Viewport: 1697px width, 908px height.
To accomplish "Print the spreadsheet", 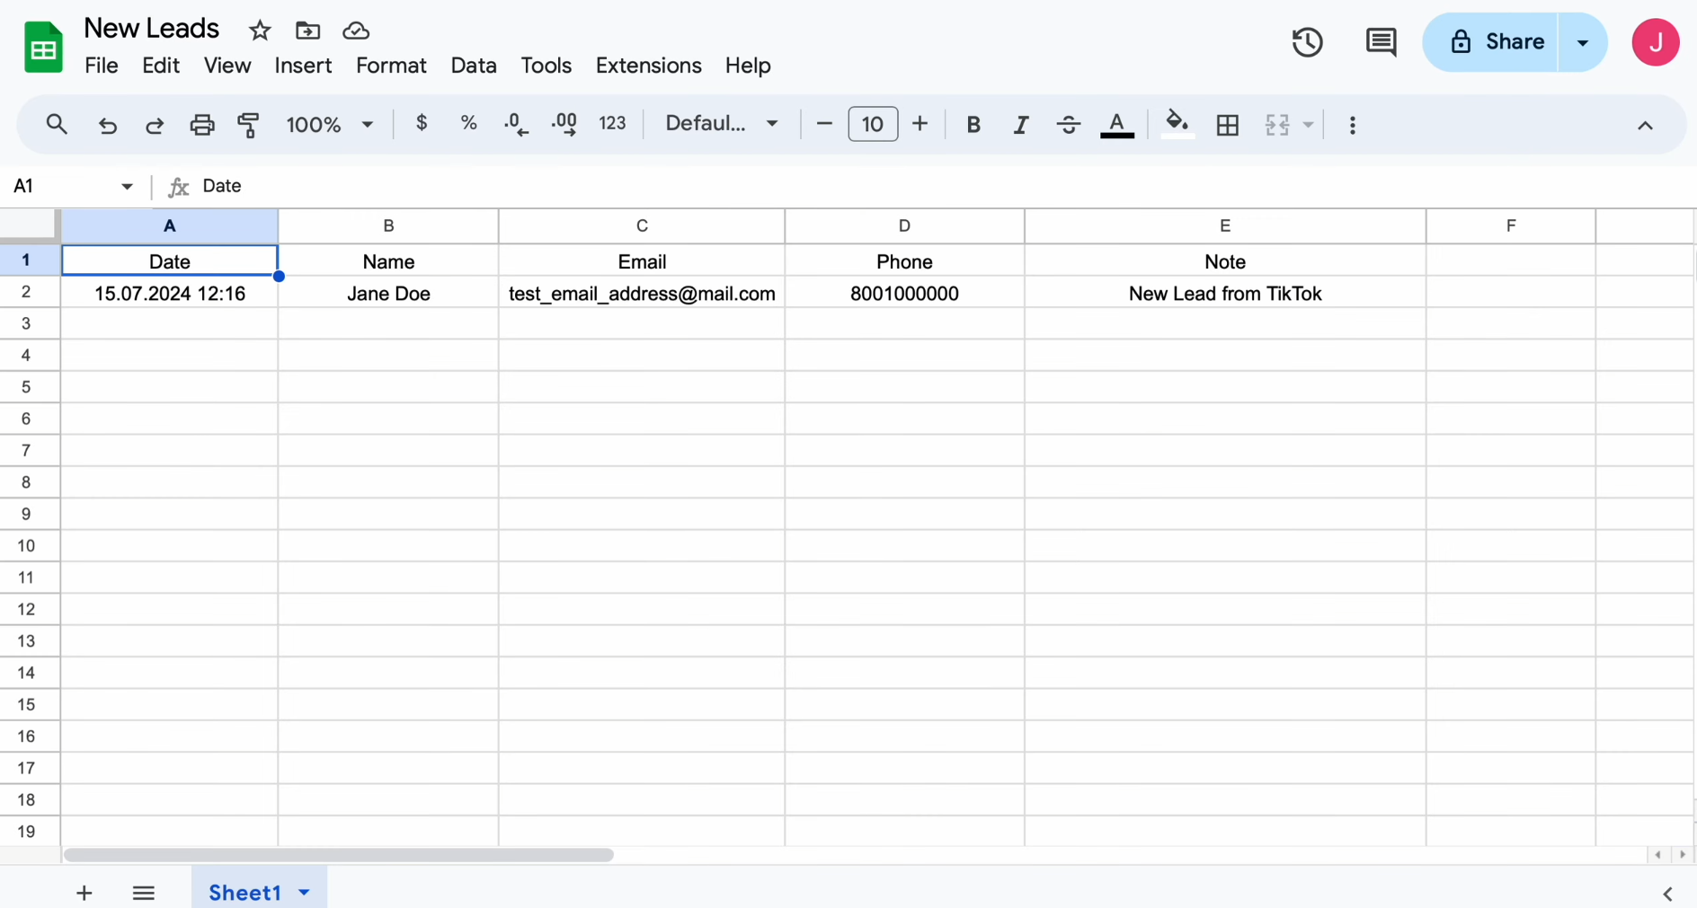I will (x=202, y=125).
